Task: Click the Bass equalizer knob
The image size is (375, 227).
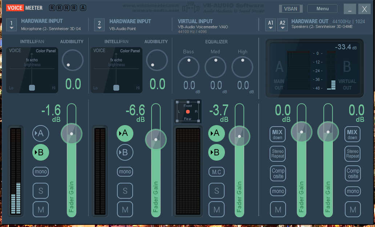Action: click(188, 67)
